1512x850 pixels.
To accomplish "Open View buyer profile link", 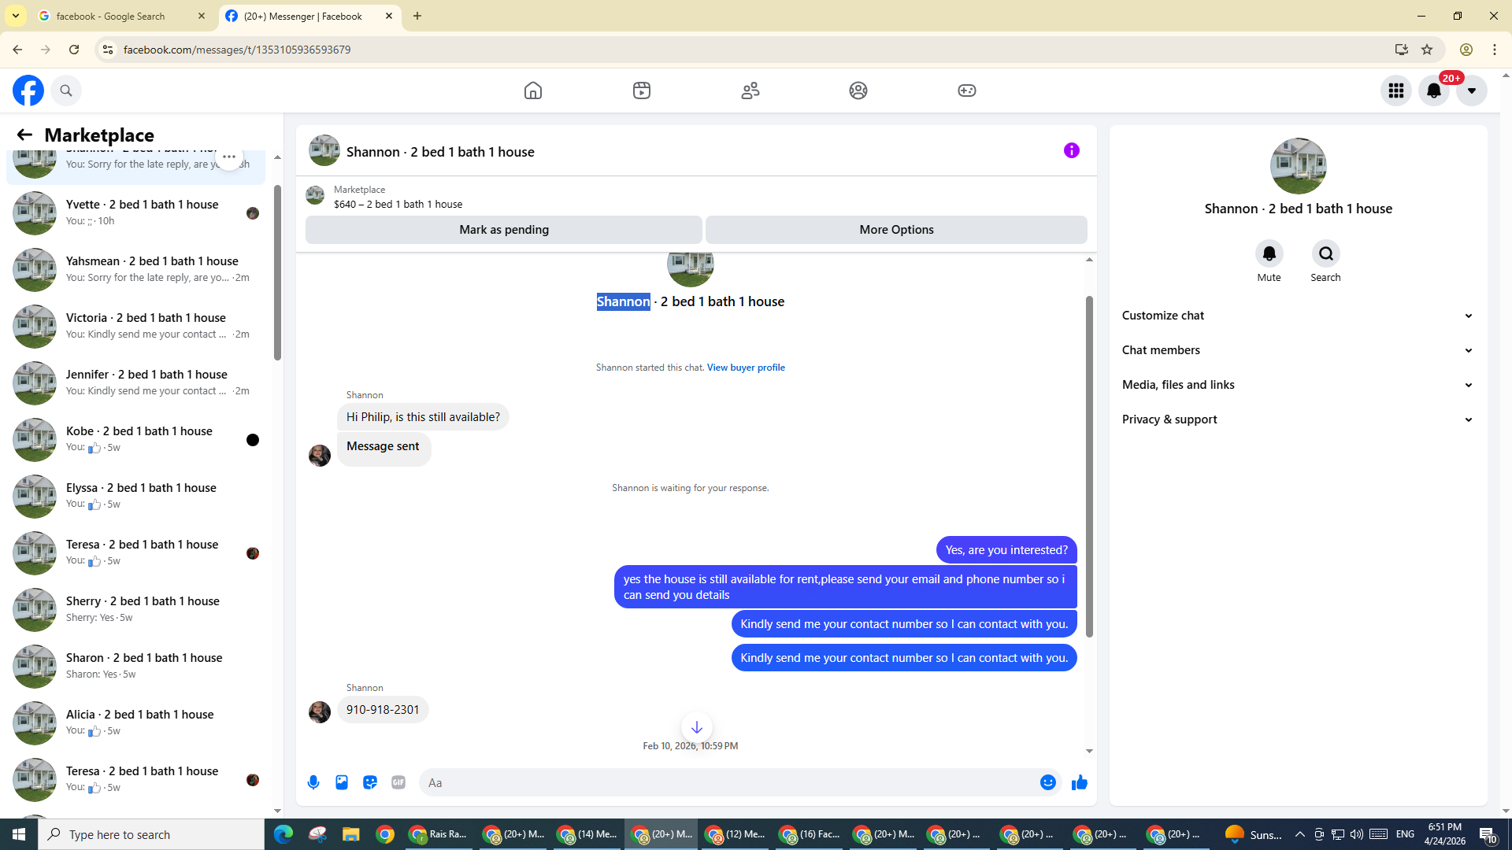I will [746, 368].
